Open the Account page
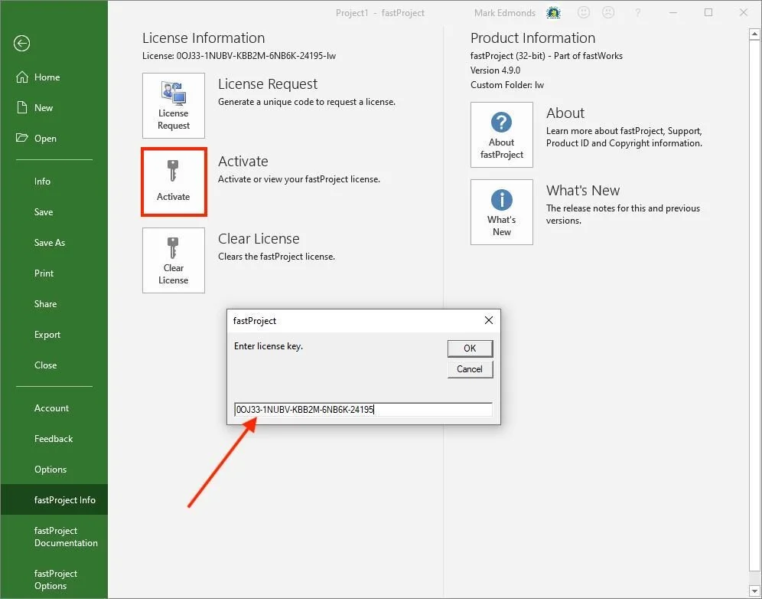Image resolution: width=762 pixels, height=599 pixels. (51, 408)
